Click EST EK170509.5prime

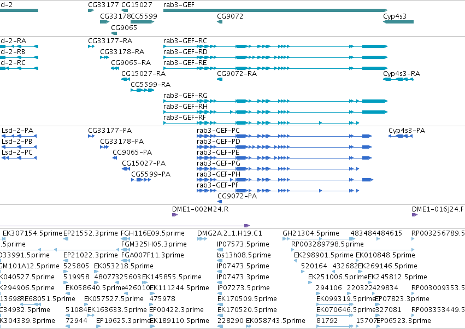point(247,299)
